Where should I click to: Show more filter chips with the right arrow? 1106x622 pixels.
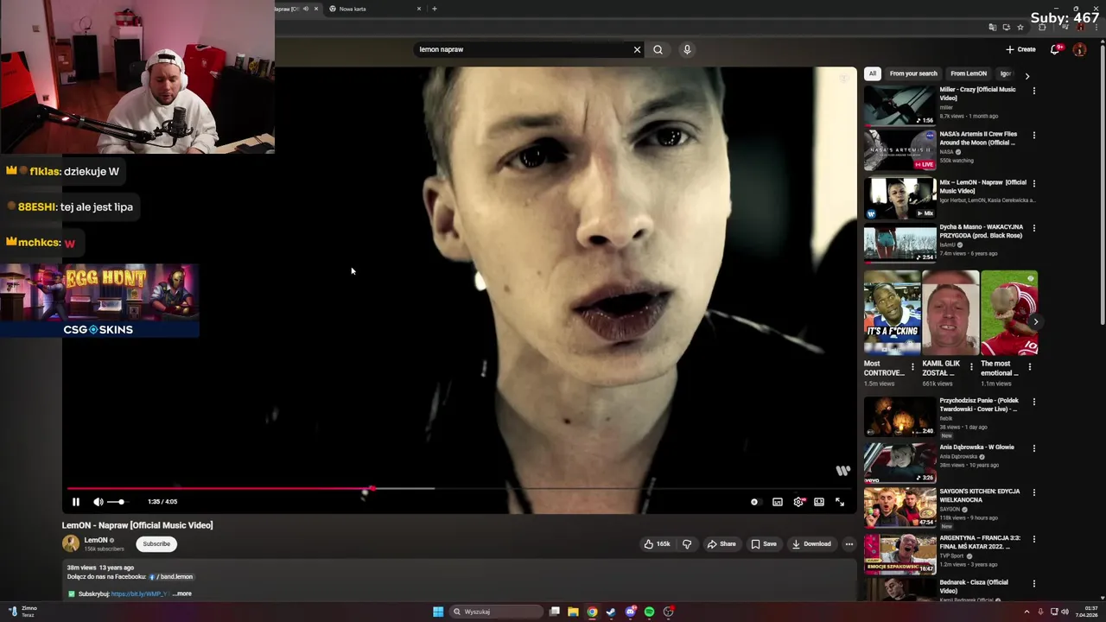(1027, 76)
